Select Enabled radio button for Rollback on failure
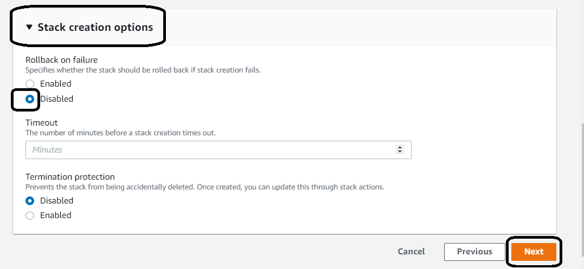Screen dimensions: 584x269 (30, 84)
